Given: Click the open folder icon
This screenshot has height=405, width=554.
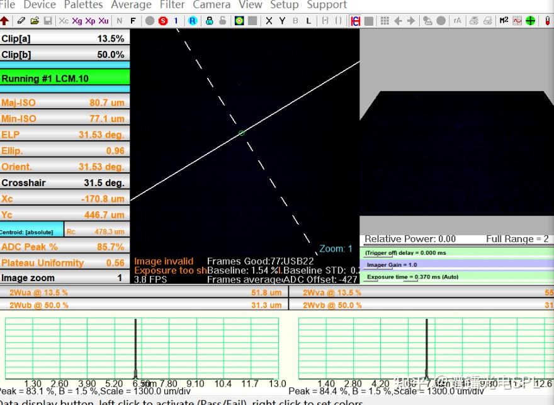Looking at the screenshot, I should (35, 21).
